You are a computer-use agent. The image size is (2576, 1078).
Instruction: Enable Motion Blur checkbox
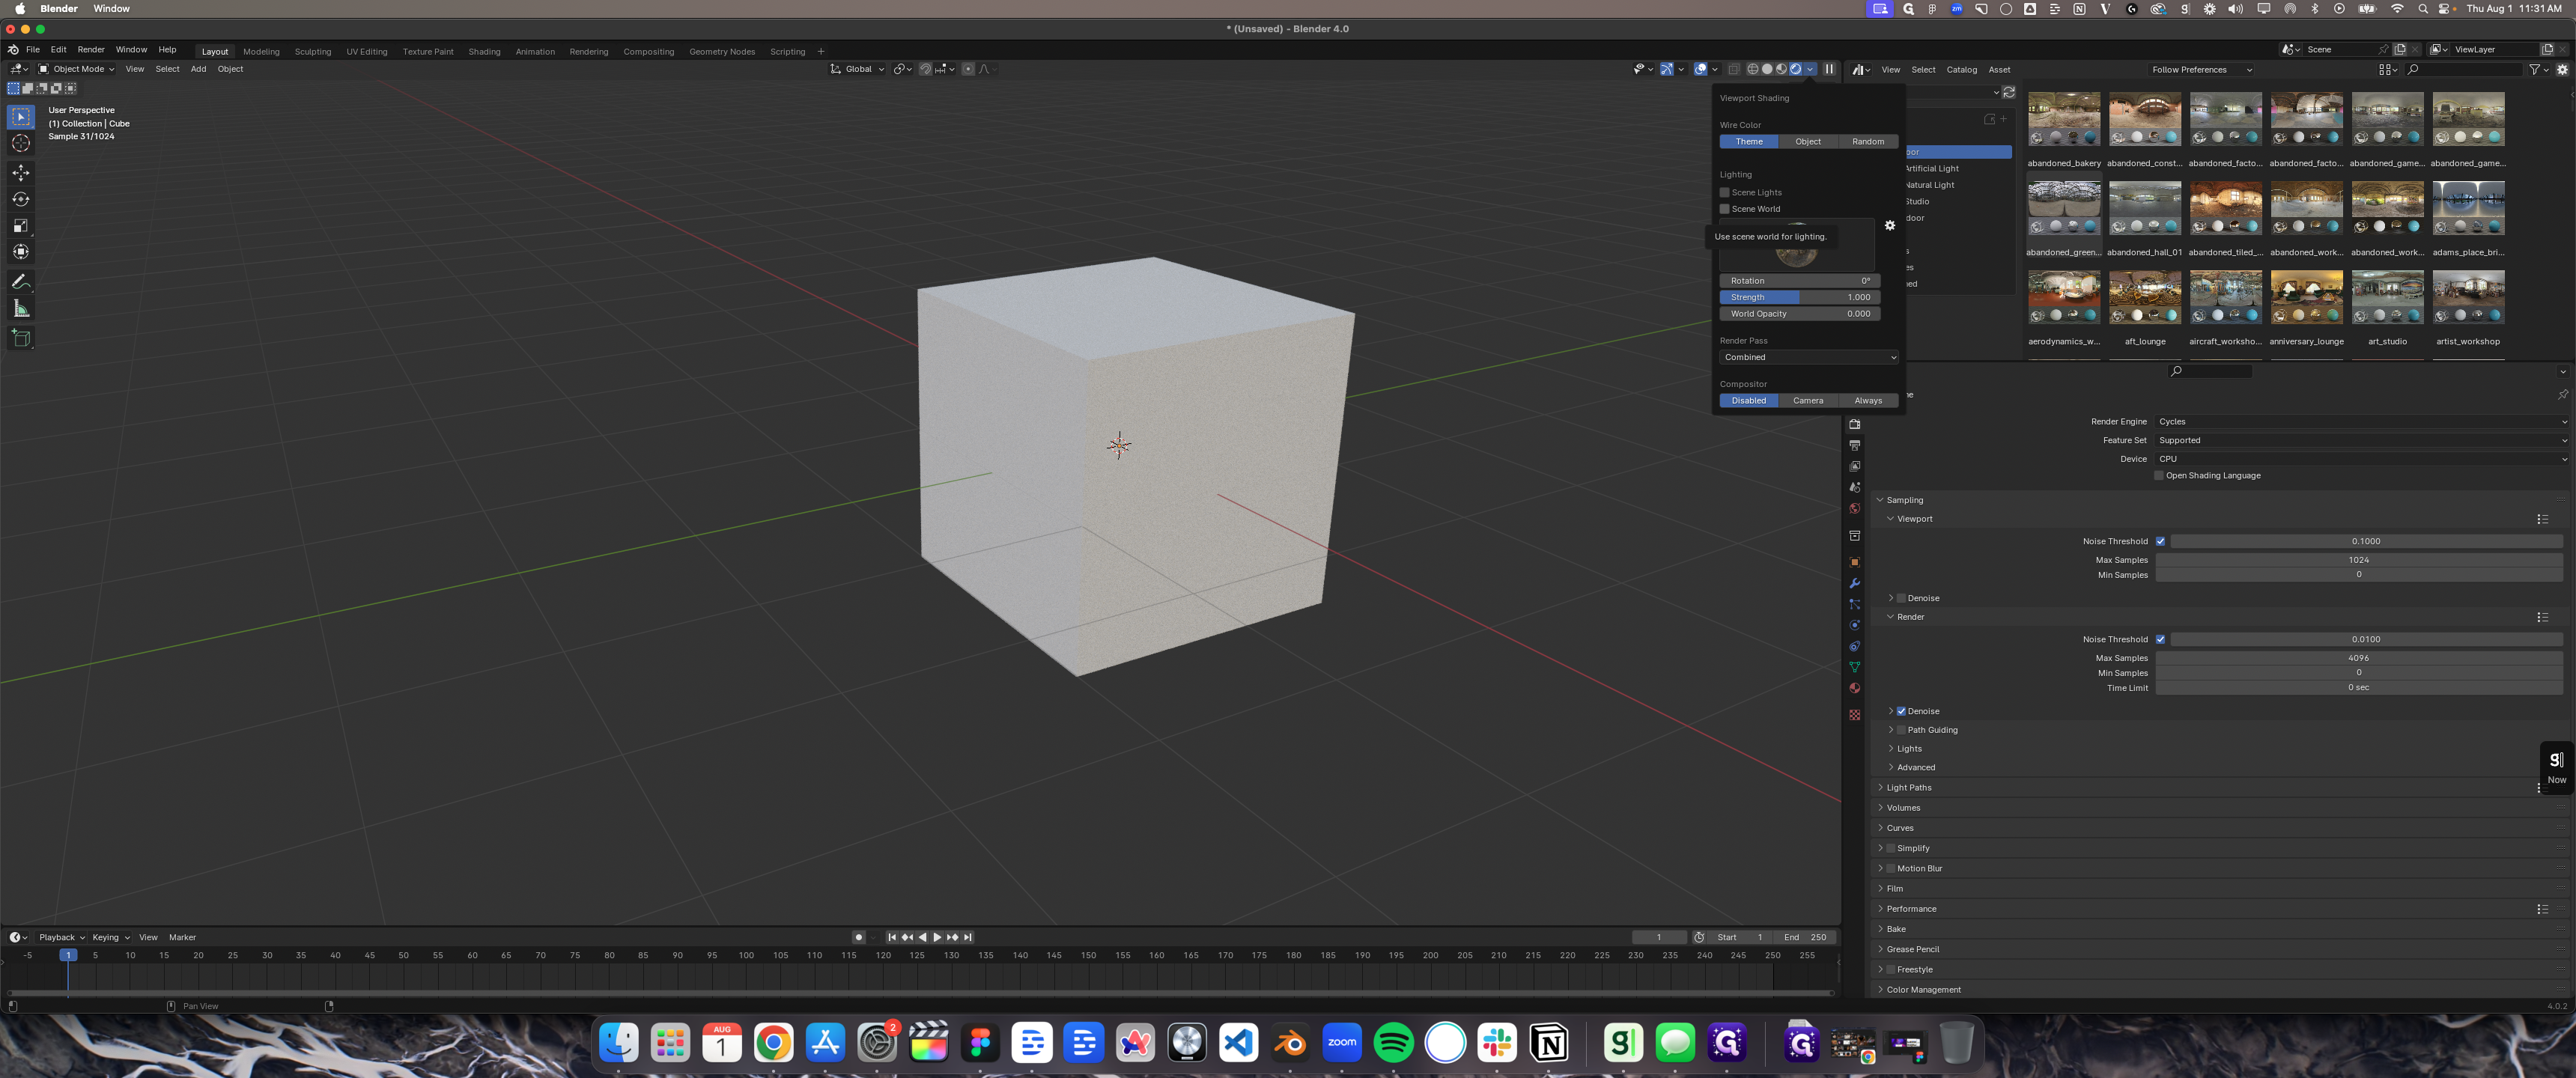[x=1891, y=868]
